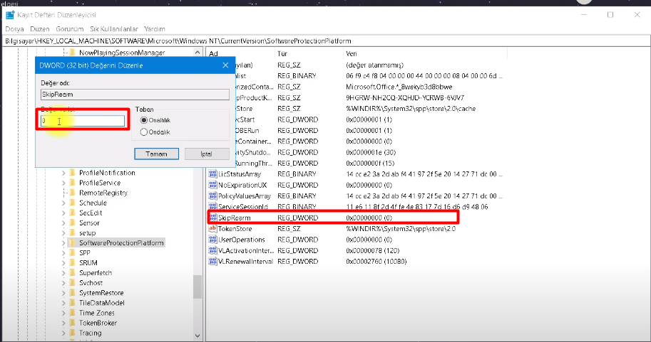The image size is (651, 342).
Task: Open the Görünüm menu
Action: (x=70, y=29)
